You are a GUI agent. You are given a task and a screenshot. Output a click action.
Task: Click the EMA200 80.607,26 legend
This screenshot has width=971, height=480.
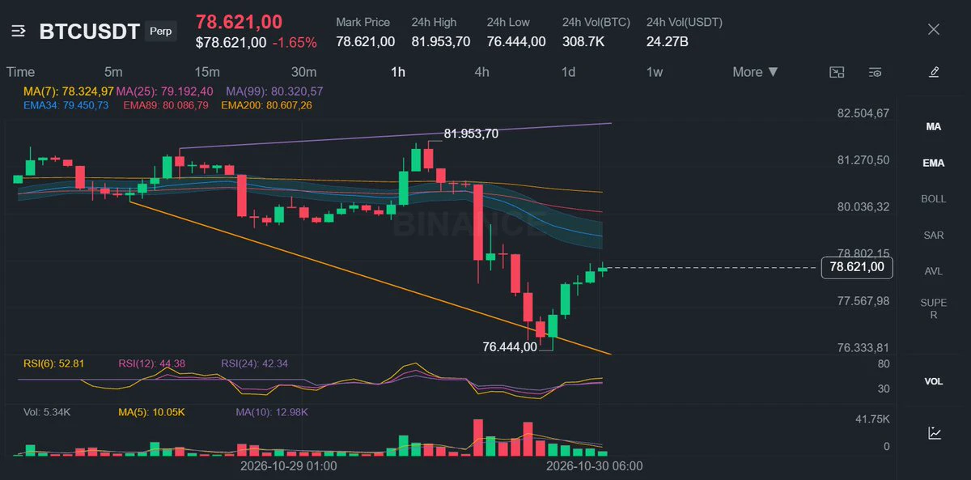266,105
